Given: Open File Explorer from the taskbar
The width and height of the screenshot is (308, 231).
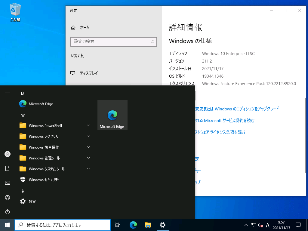Looking at the screenshot, I should (x=148, y=225).
